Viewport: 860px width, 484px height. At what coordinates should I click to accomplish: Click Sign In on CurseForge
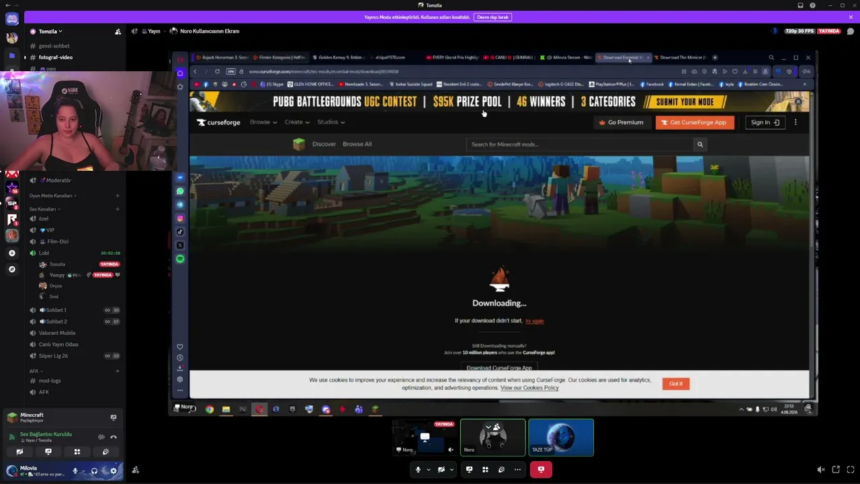(x=765, y=122)
